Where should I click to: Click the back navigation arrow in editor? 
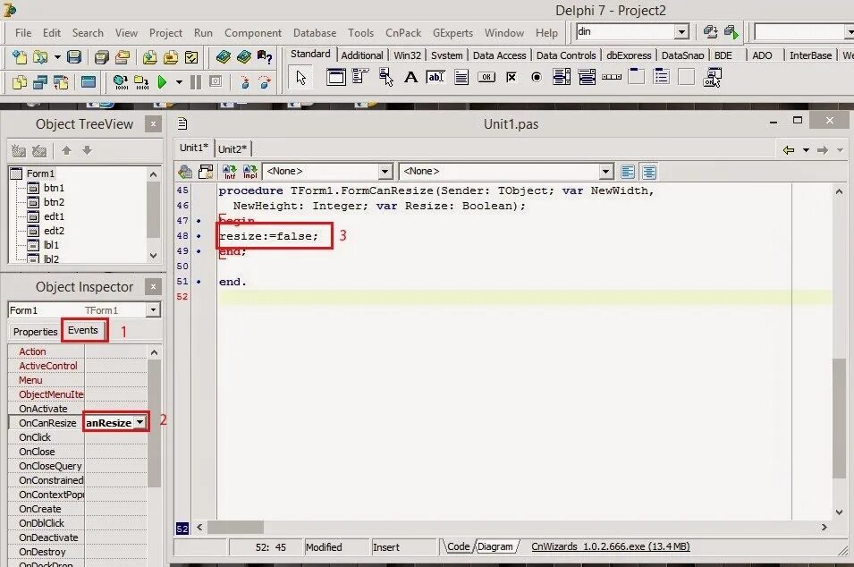tap(788, 149)
